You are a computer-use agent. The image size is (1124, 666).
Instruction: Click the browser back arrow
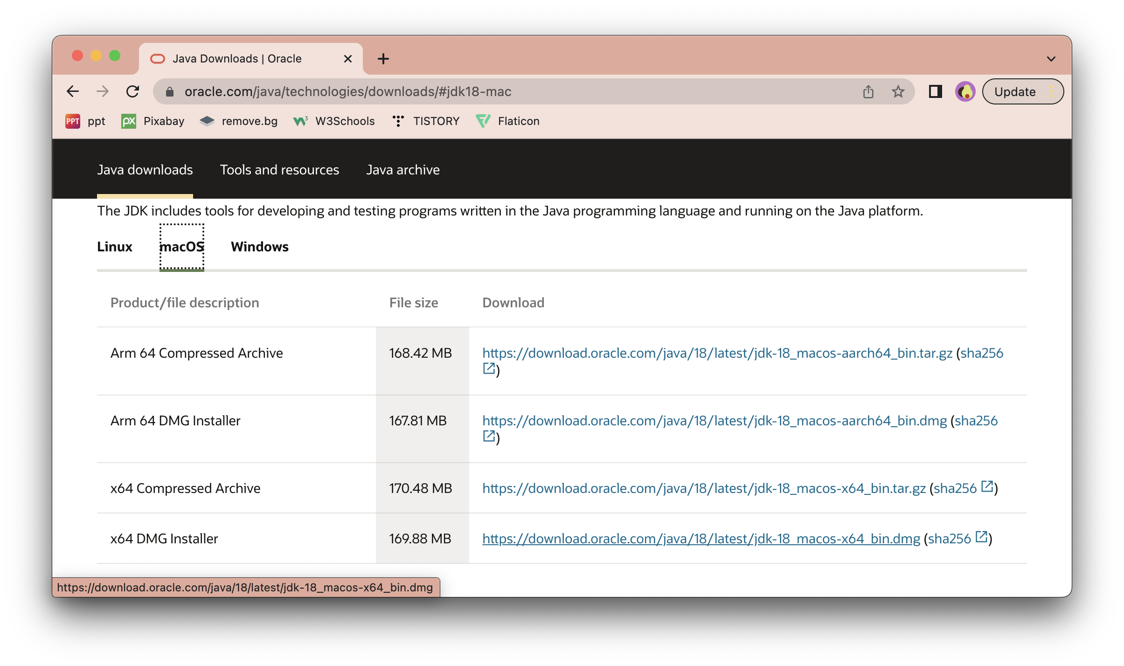tap(73, 91)
